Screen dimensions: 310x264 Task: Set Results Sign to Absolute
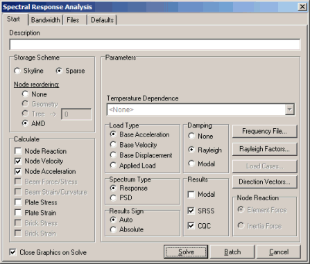point(127,229)
